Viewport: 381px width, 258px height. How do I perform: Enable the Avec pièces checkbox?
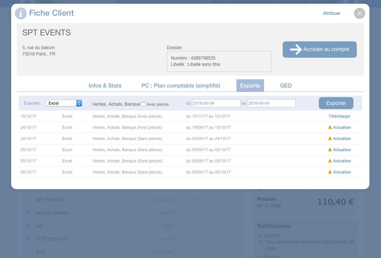point(143,104)
